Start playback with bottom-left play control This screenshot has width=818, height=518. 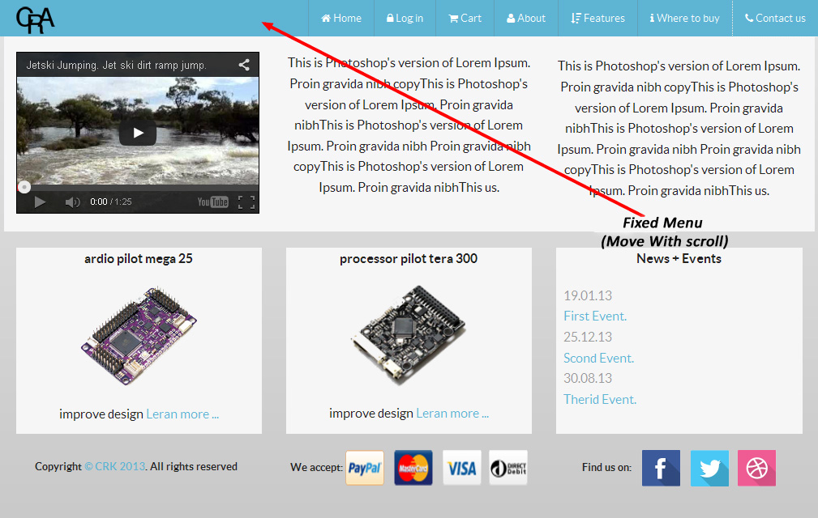pyautogui.click(x=40, y=202)
